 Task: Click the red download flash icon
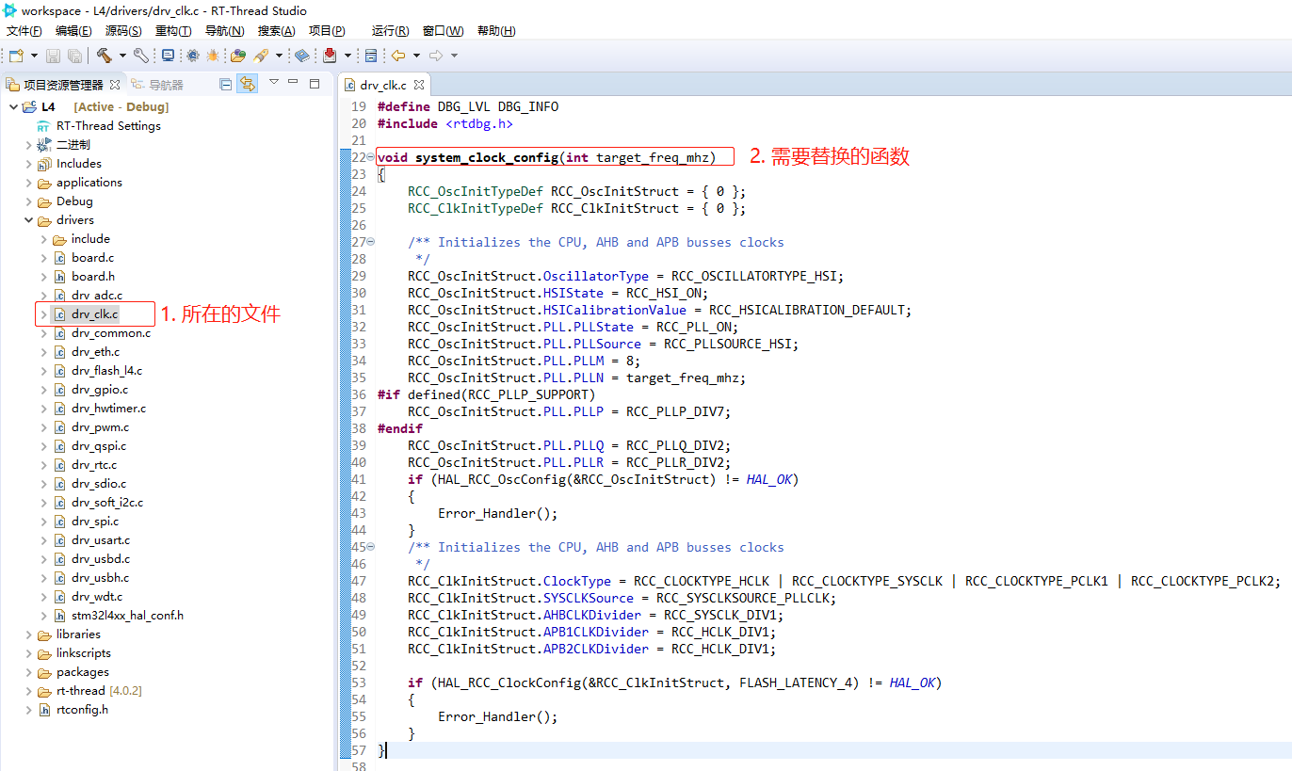(x=331, y=56)
